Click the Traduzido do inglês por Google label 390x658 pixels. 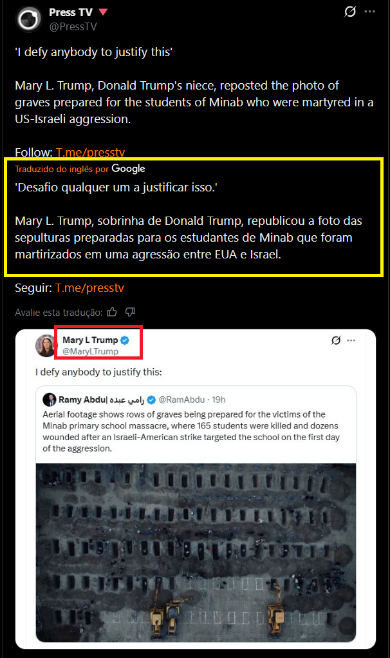tap(80, 169)
